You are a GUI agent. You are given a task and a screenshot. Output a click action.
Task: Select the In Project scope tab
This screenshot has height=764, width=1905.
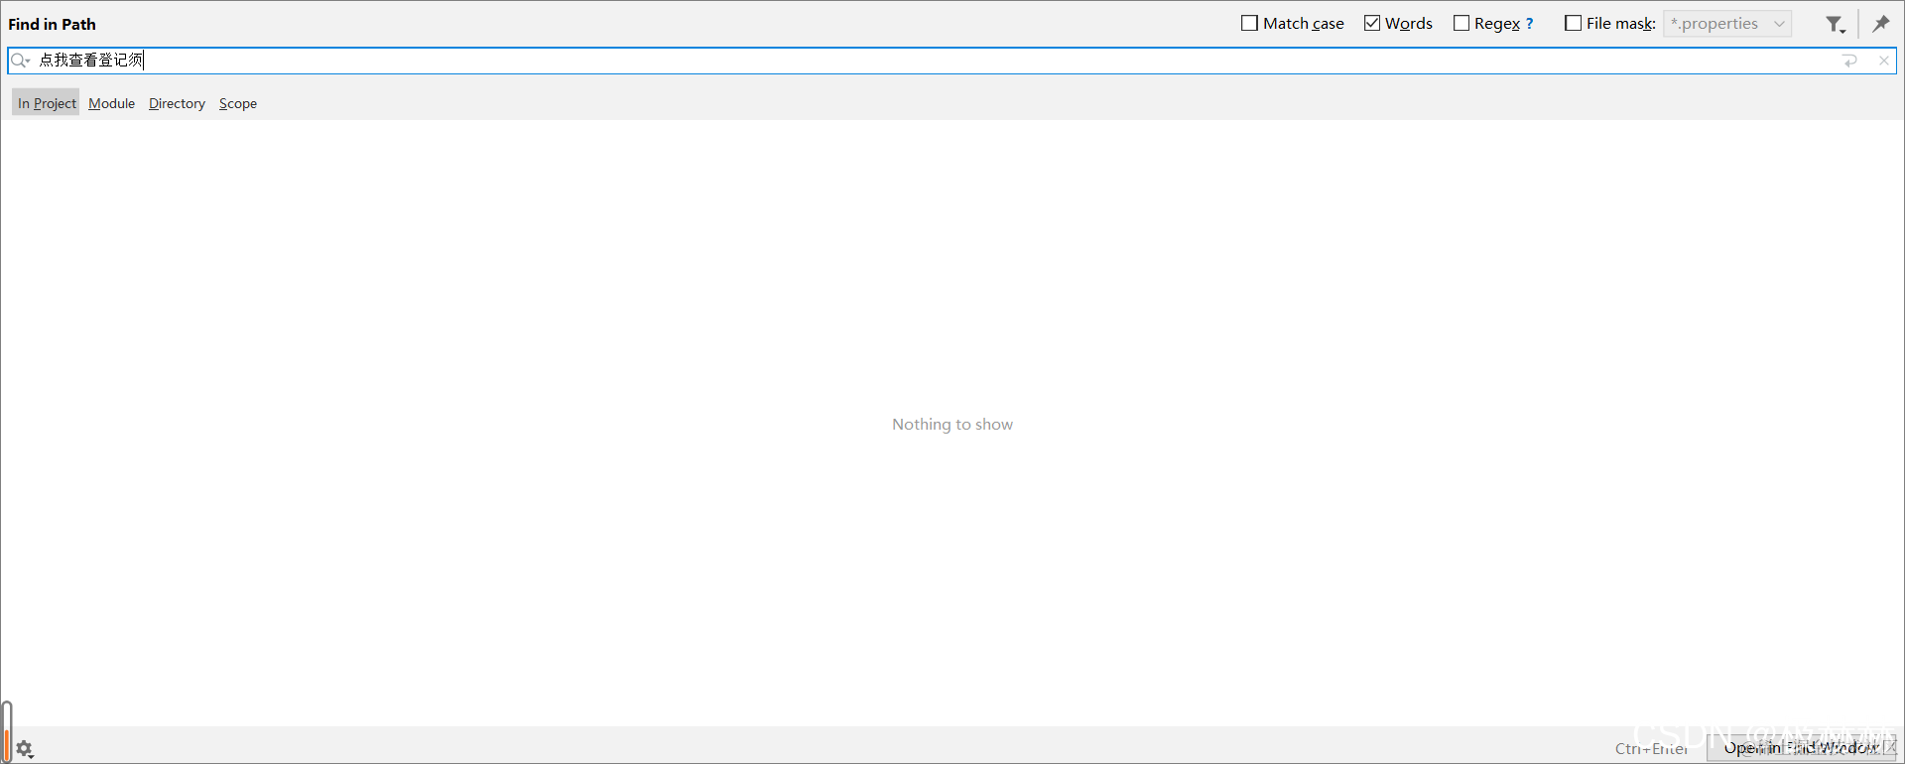click(x=46, y=103)
